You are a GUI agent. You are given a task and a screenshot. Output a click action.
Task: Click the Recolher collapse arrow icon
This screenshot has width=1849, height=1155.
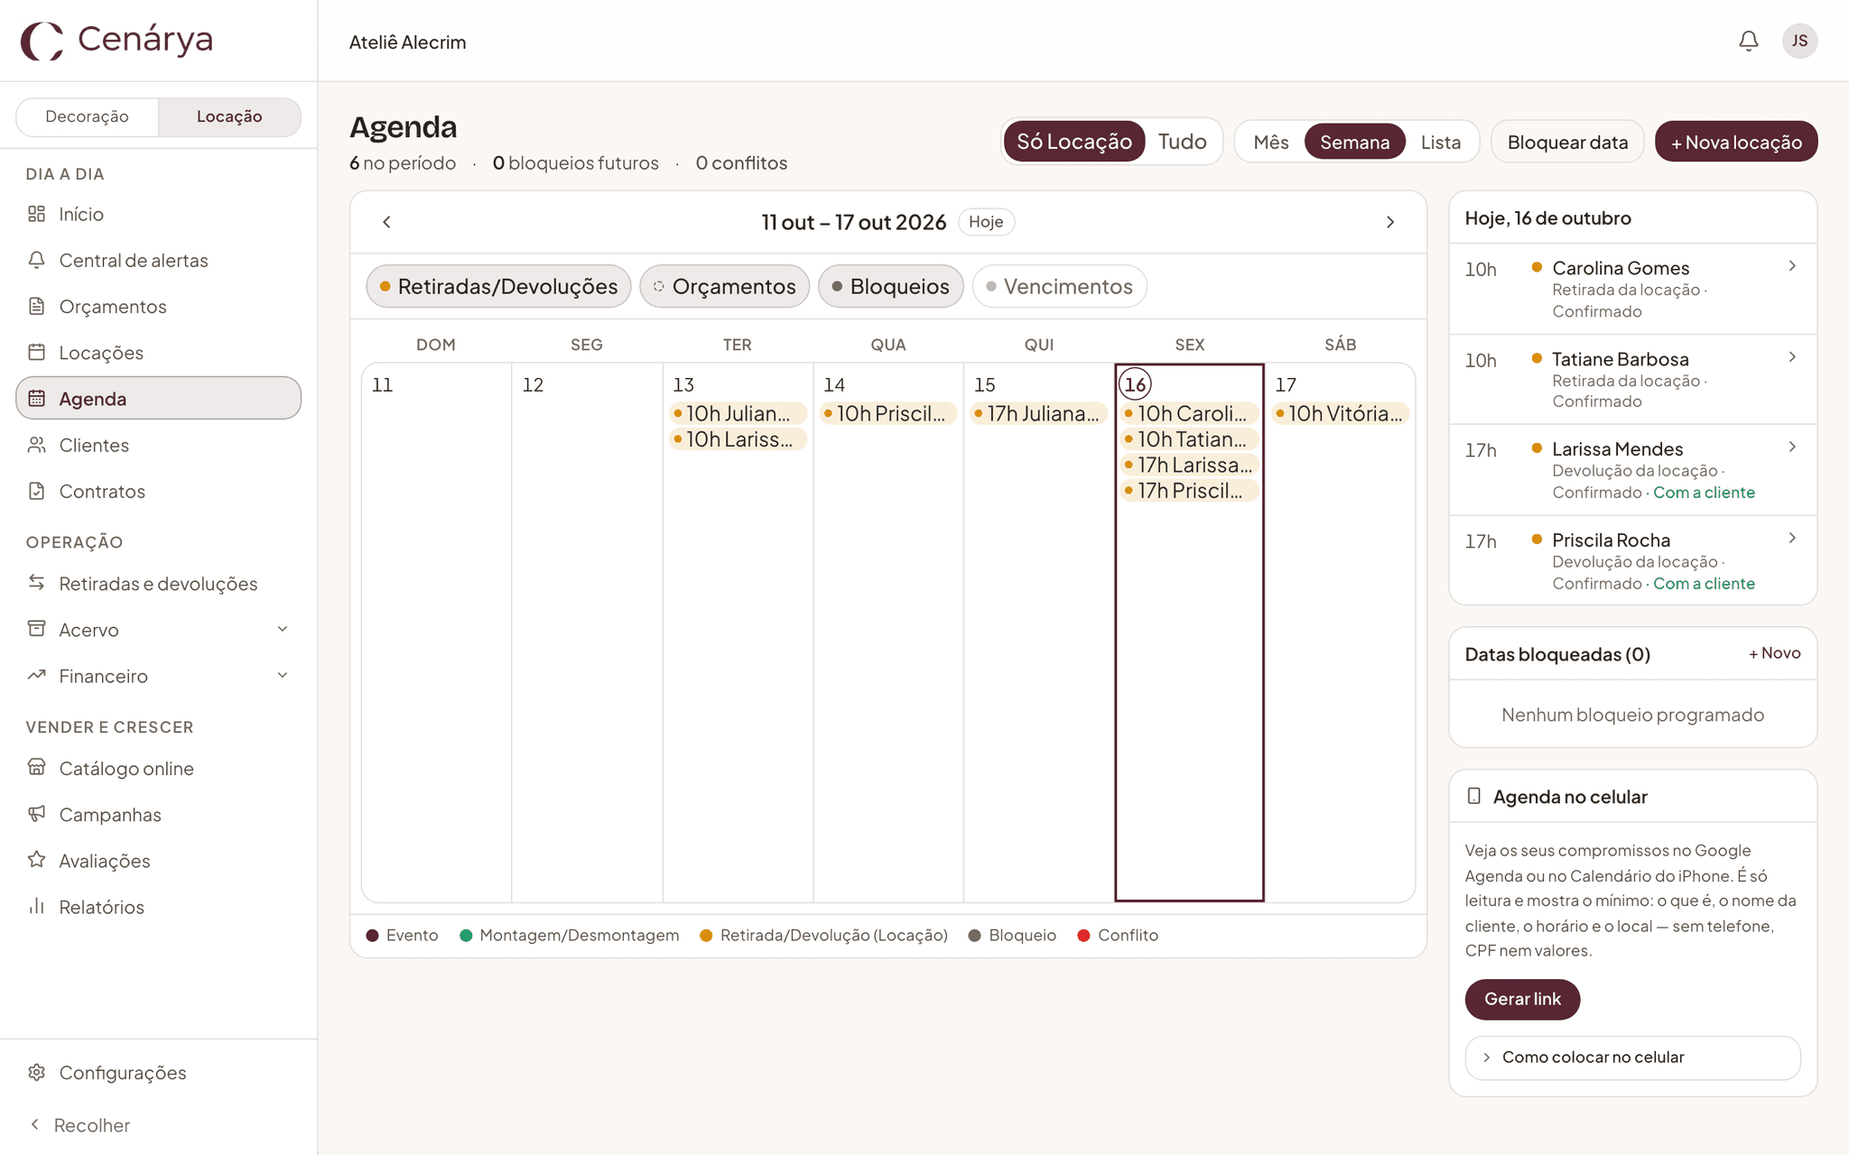click(x=34, y=1124)
